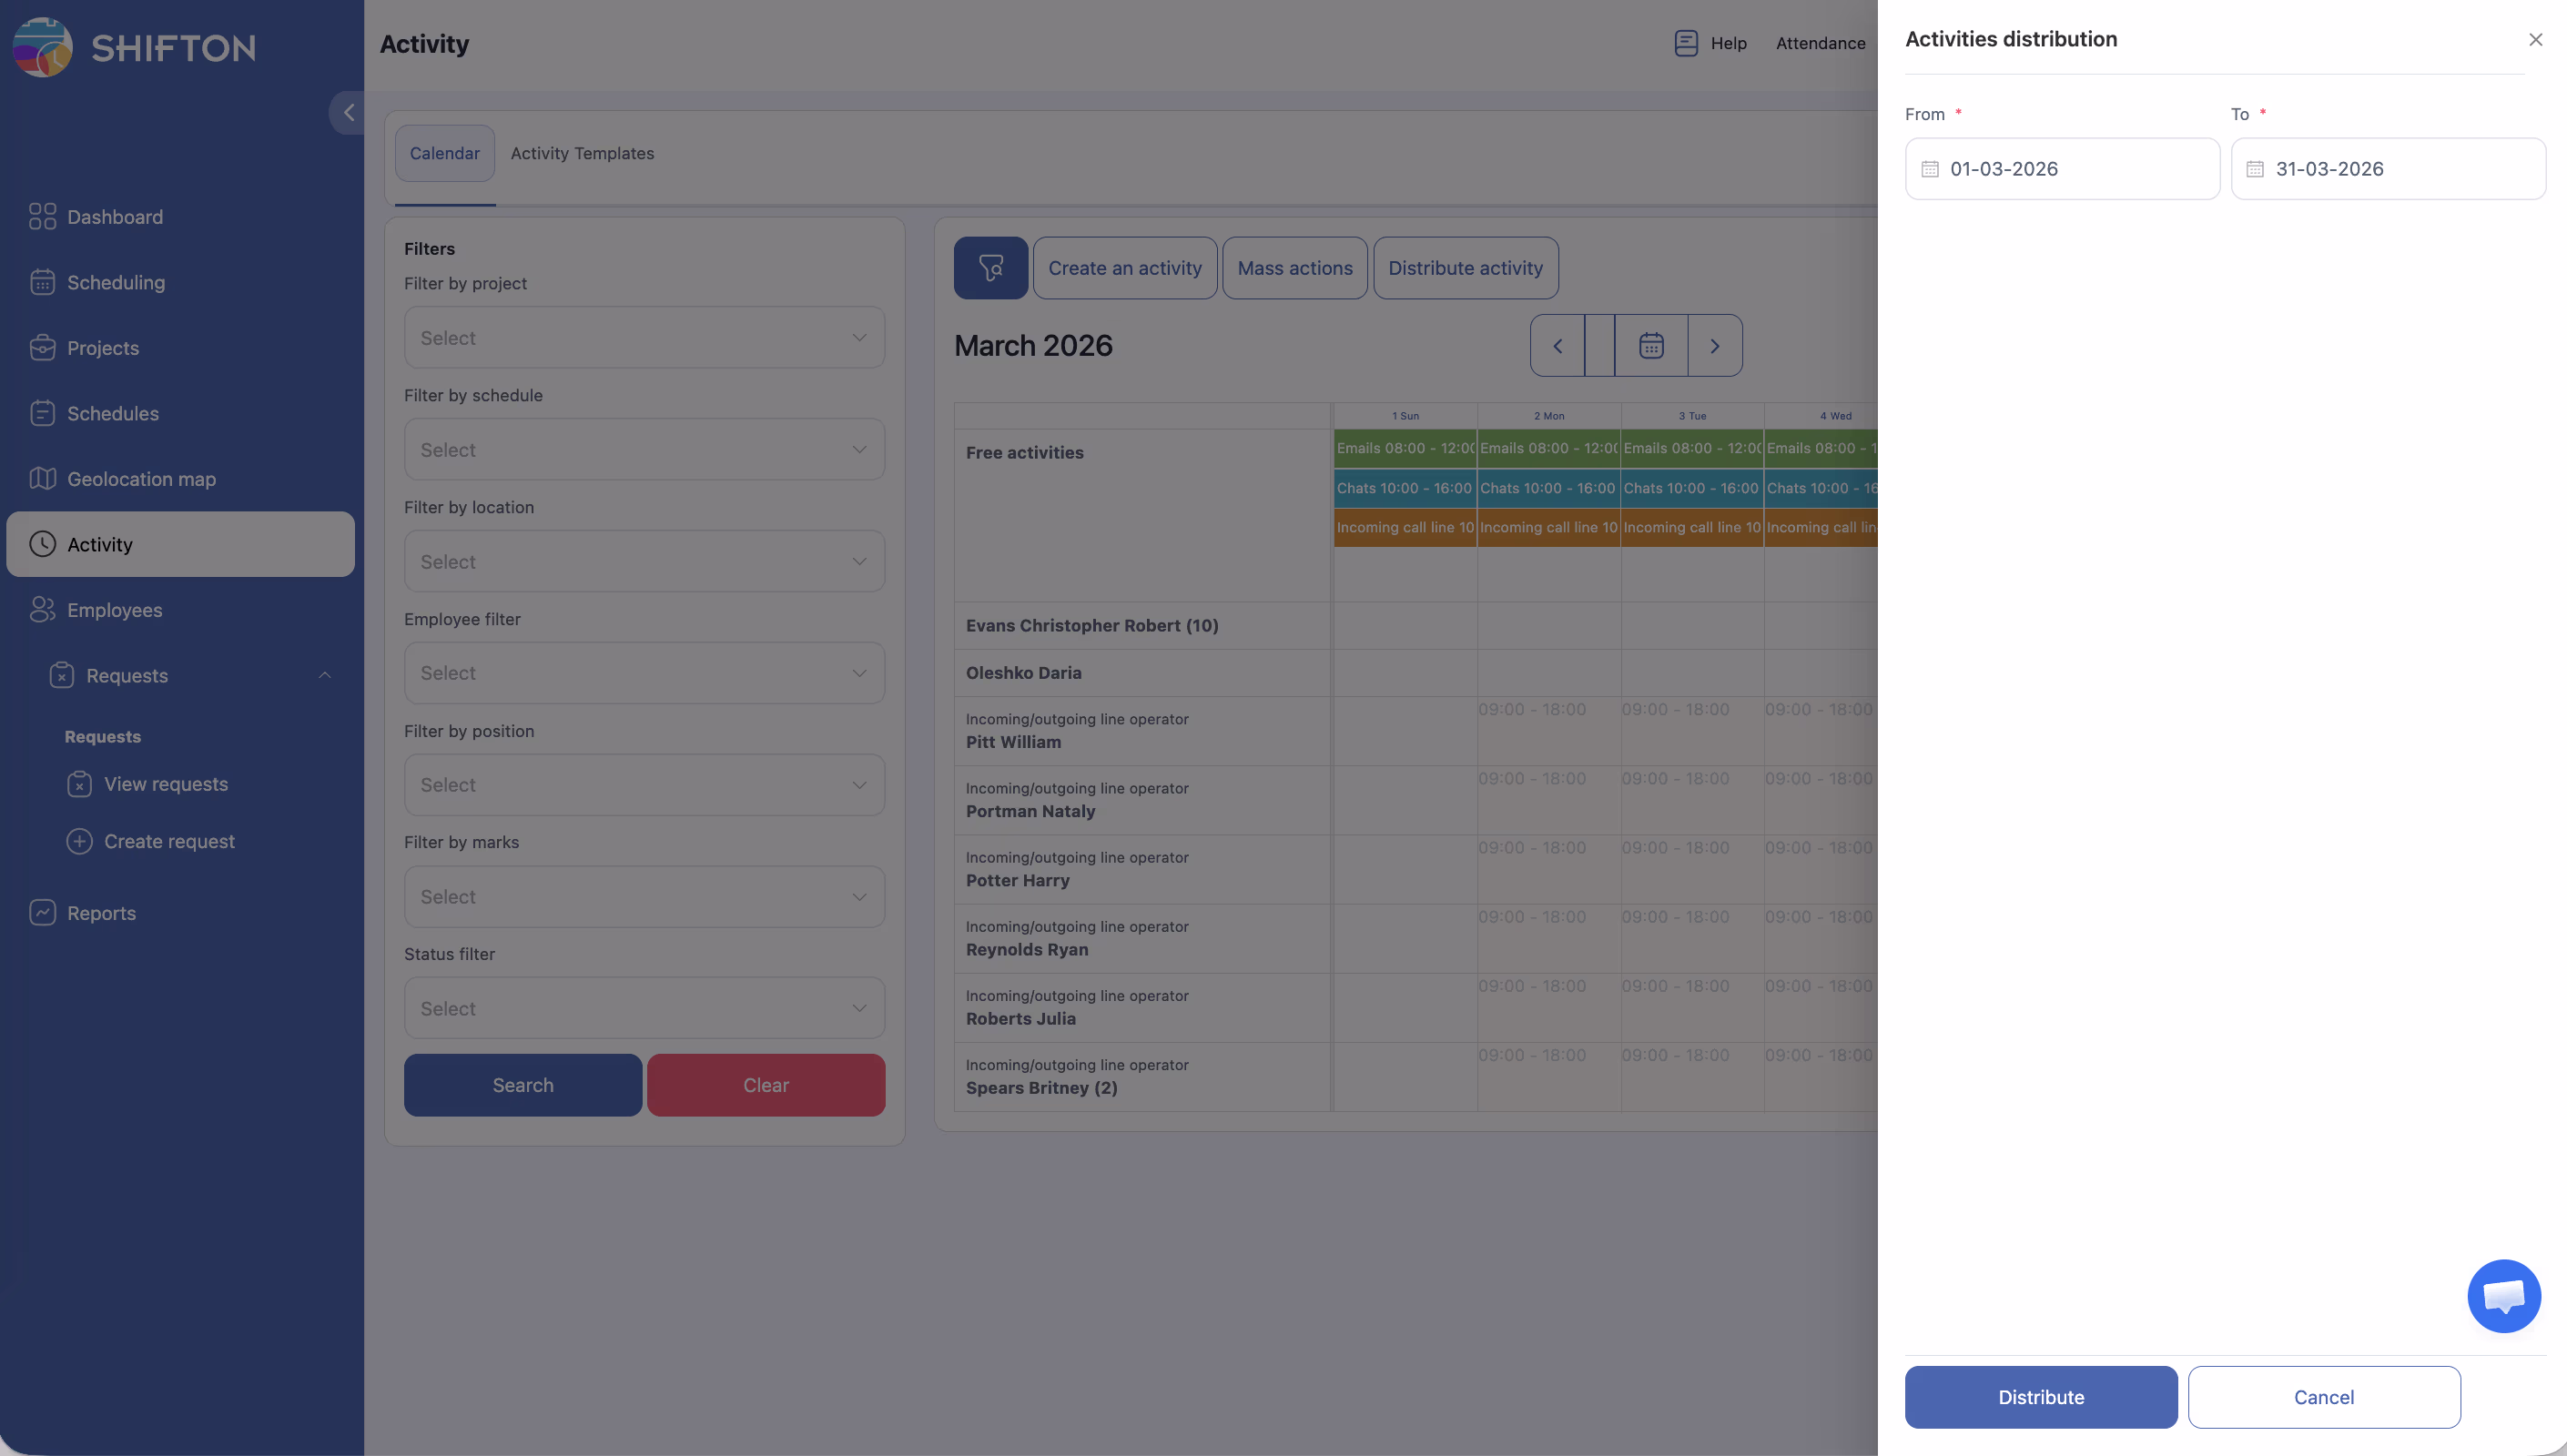Close the Activities distribution panel

tap(2535, 40)
